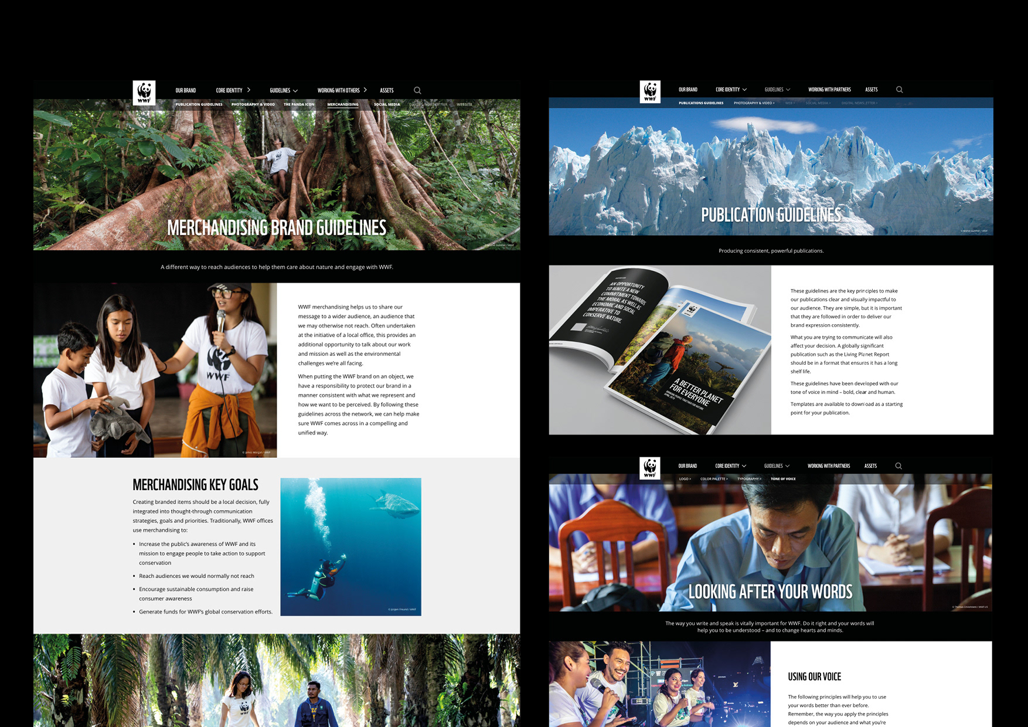Click tagline 'A different way to reach audiences'

[277, 267]
